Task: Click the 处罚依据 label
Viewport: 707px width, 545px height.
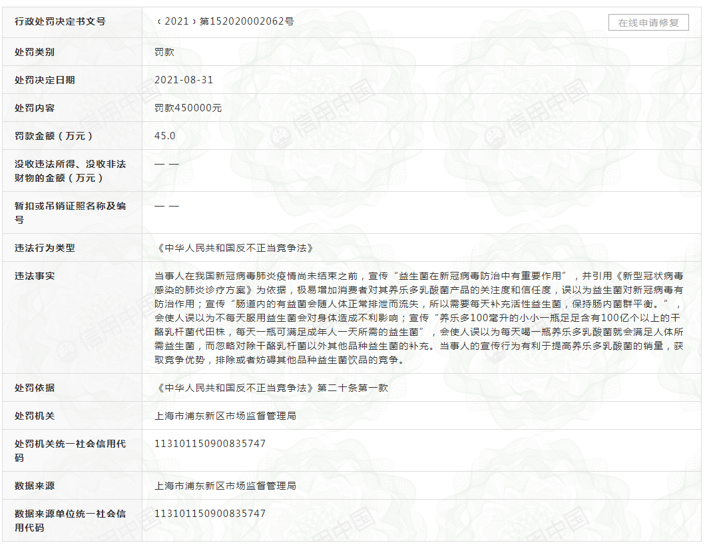Action: pos(34,388)
